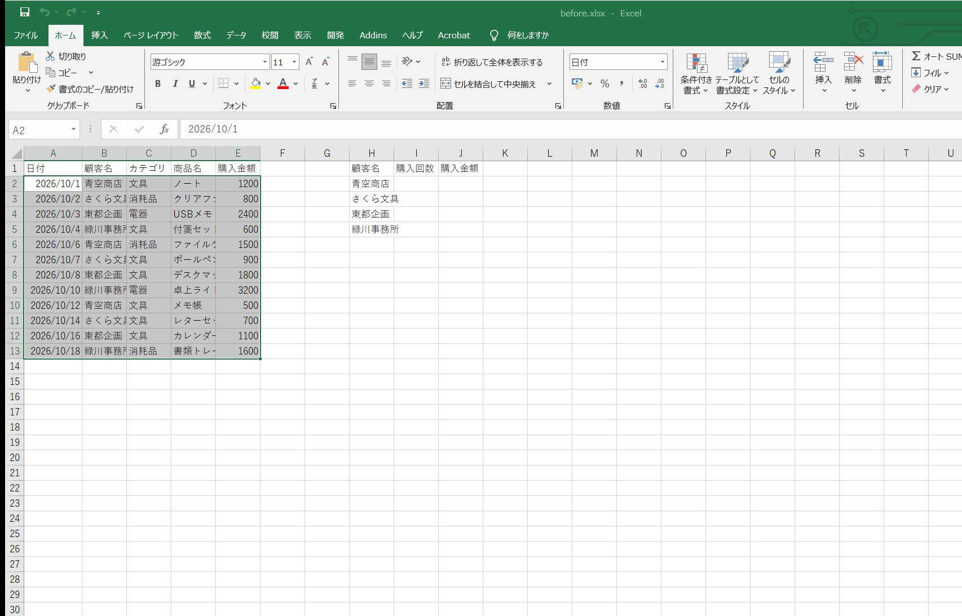Viewport: 962px width, 616px height.
Task: Toggle Italic formatting
Action: (175, 83)
